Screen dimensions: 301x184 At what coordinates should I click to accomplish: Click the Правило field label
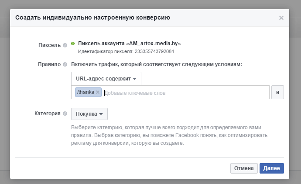tap(49, 65)
